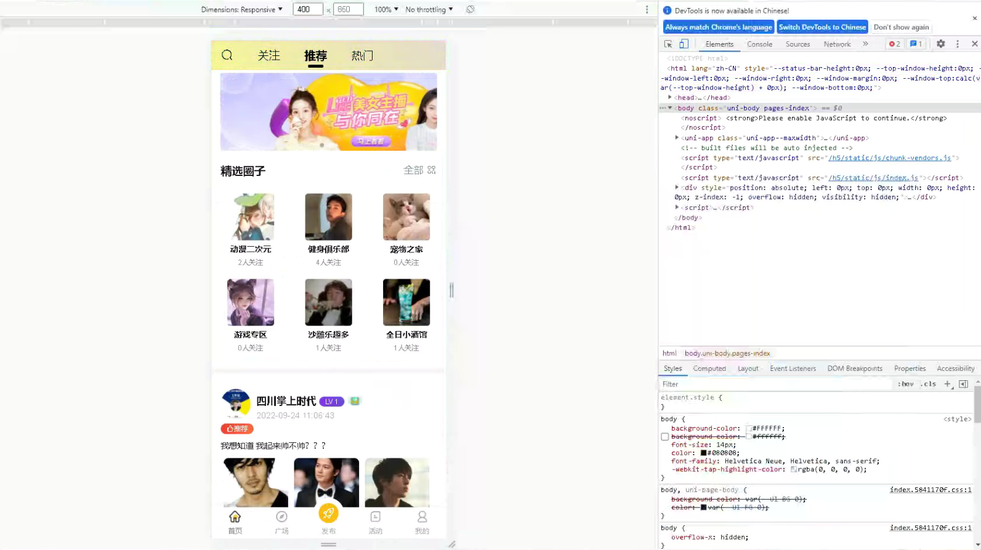Screen dimensions: 981x550
Task: Toggle the computed styles sidebar icon
Action: click(963, 384)
